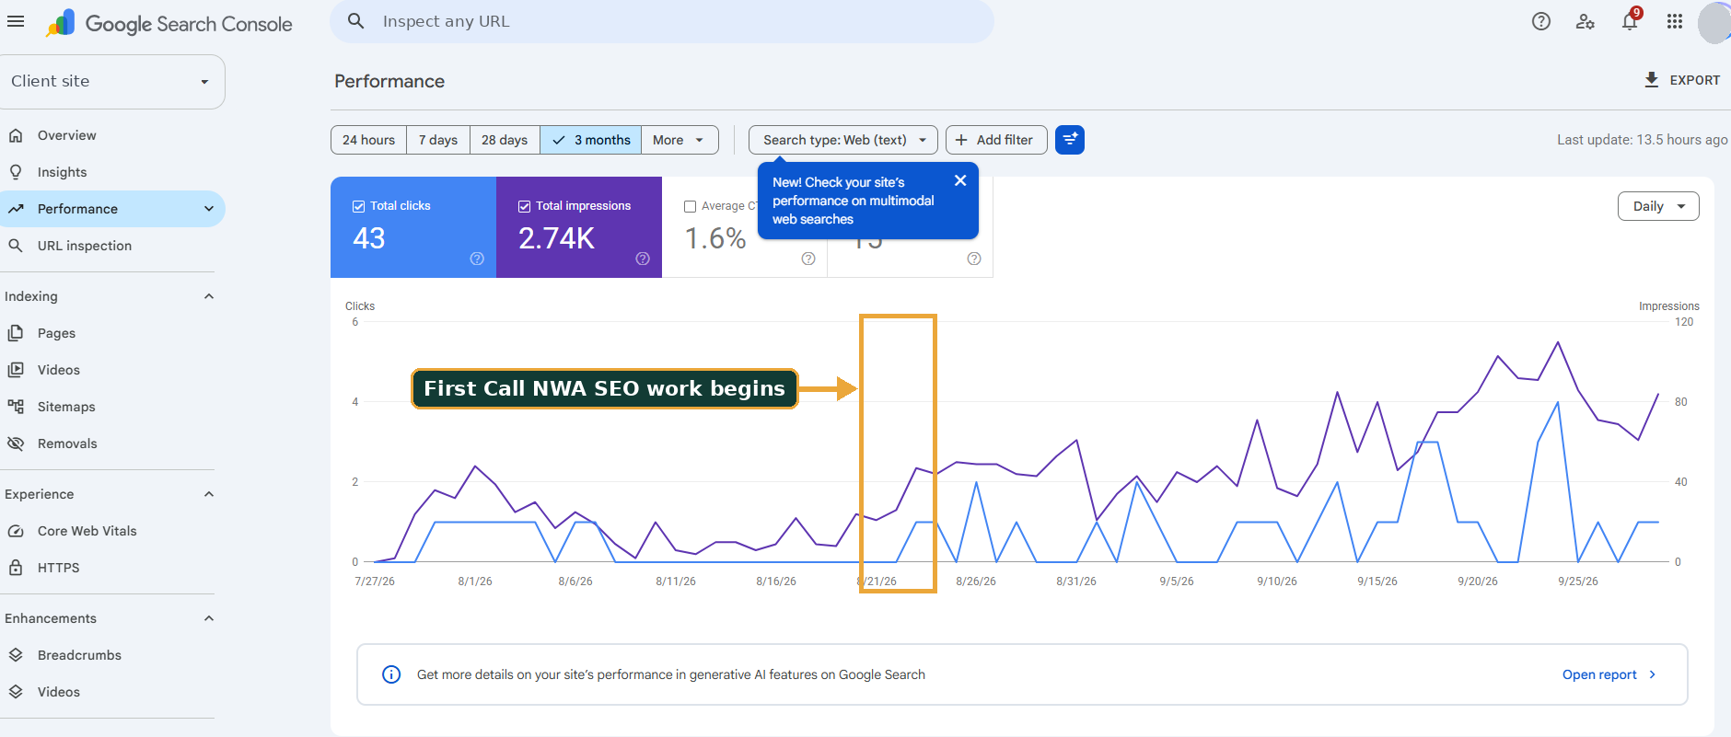Open the Daily granularity dropdown
This screenshot has height=737, width=1731.
tap(1658, 206)
